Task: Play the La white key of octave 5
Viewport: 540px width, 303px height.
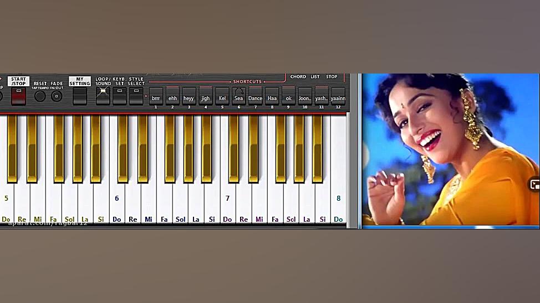Action: pyautogui.click(x=85, y=205)
